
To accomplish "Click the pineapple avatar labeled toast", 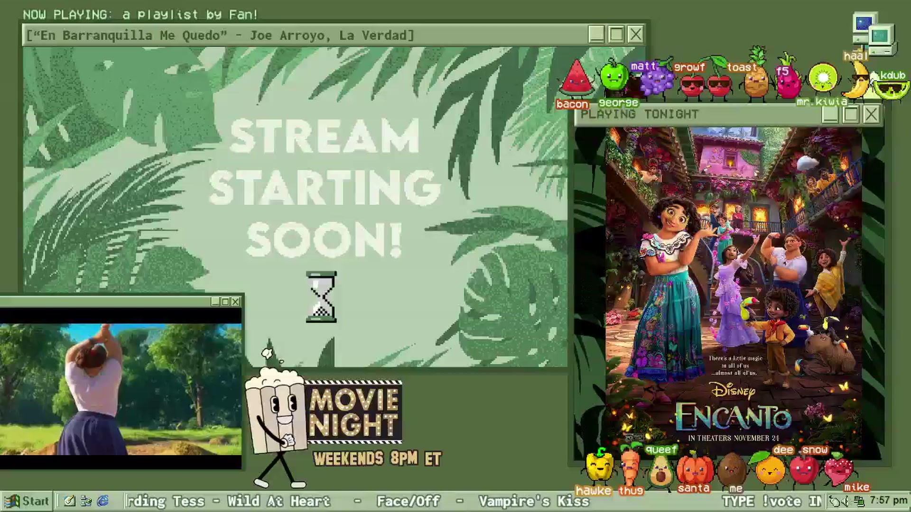I will coord(757,76).
